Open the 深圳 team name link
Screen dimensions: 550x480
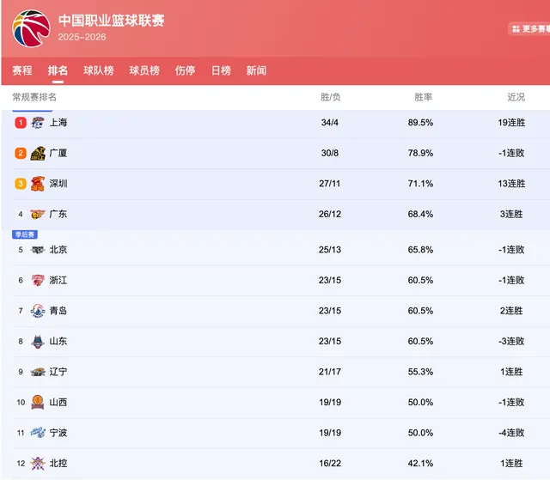(x=58, y=184)
